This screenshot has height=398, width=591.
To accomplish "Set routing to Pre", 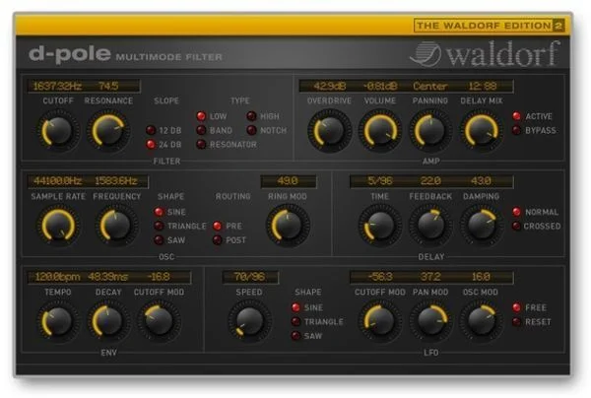I will point(218,226).
